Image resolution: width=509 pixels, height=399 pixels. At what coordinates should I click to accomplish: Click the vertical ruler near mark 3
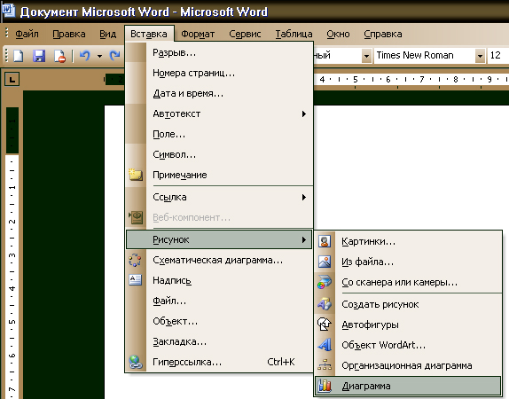12,255
